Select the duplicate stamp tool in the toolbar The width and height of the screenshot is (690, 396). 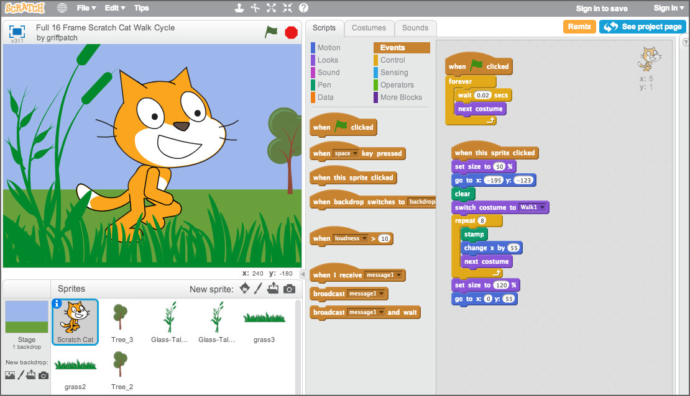tap(239, 8)
